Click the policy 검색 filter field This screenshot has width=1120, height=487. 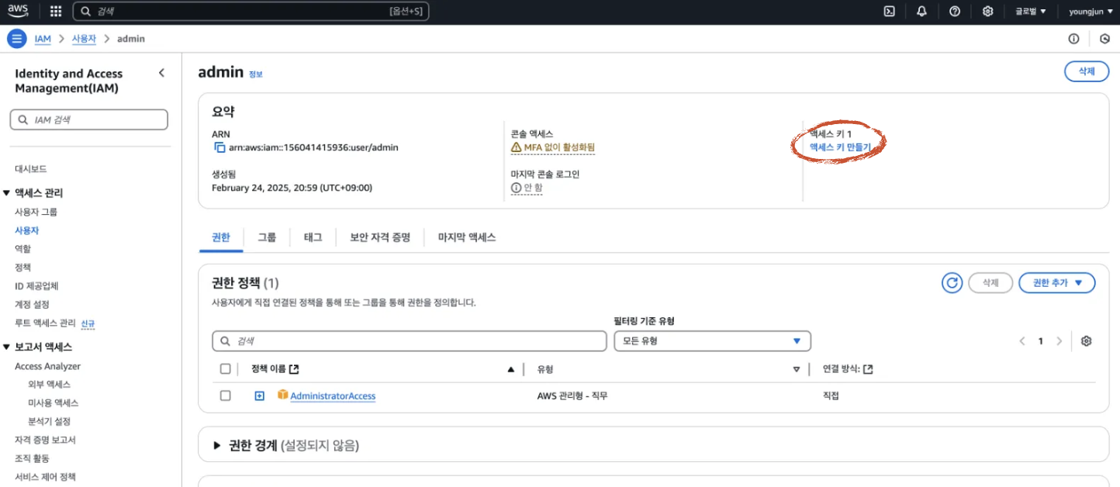410,341
